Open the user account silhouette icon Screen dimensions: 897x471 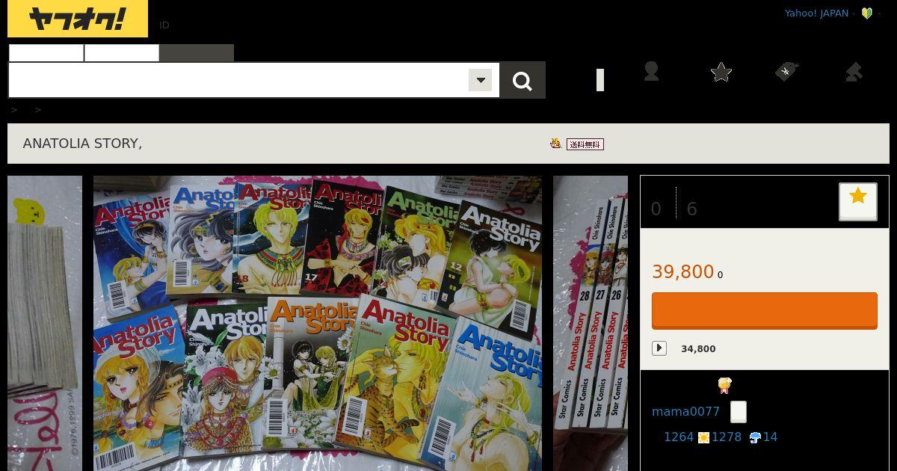click(x=651, y=71)
